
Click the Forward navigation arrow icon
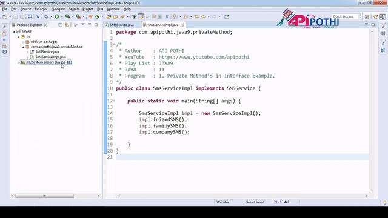coord(214,16)
